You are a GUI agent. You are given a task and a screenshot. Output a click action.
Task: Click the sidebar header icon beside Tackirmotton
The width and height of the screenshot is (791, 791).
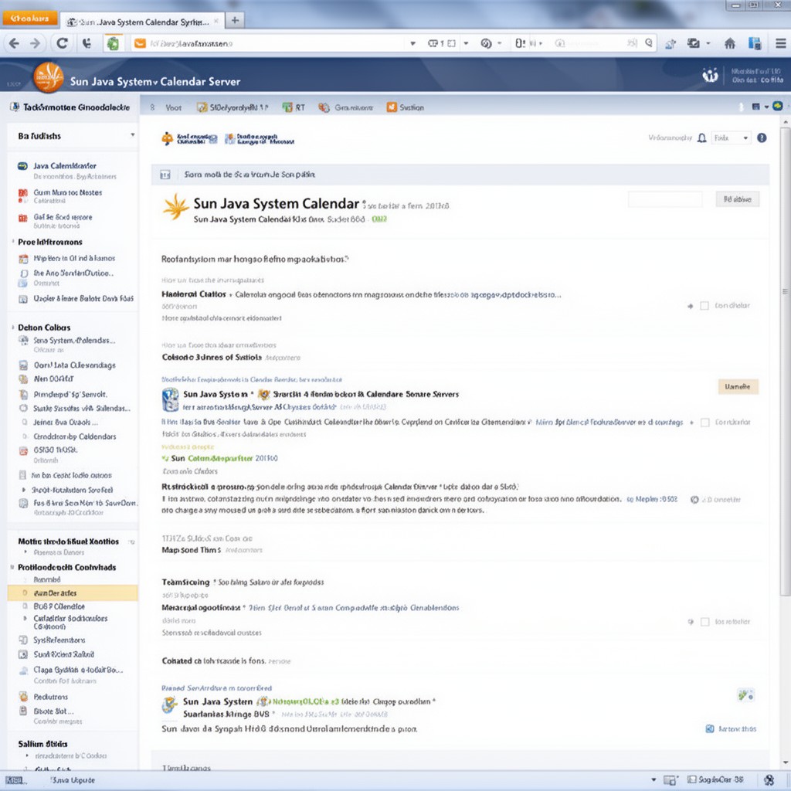(15, 107)
